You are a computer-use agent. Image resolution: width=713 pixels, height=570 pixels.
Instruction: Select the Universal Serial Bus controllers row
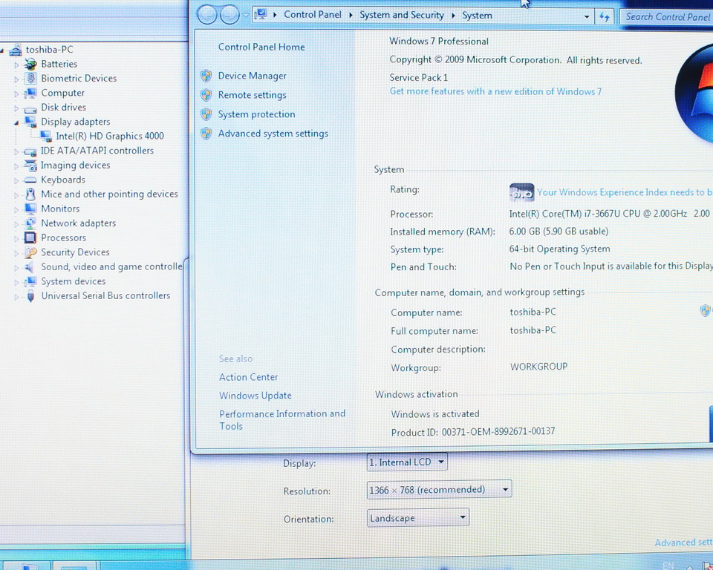click(x=105, y=296)
